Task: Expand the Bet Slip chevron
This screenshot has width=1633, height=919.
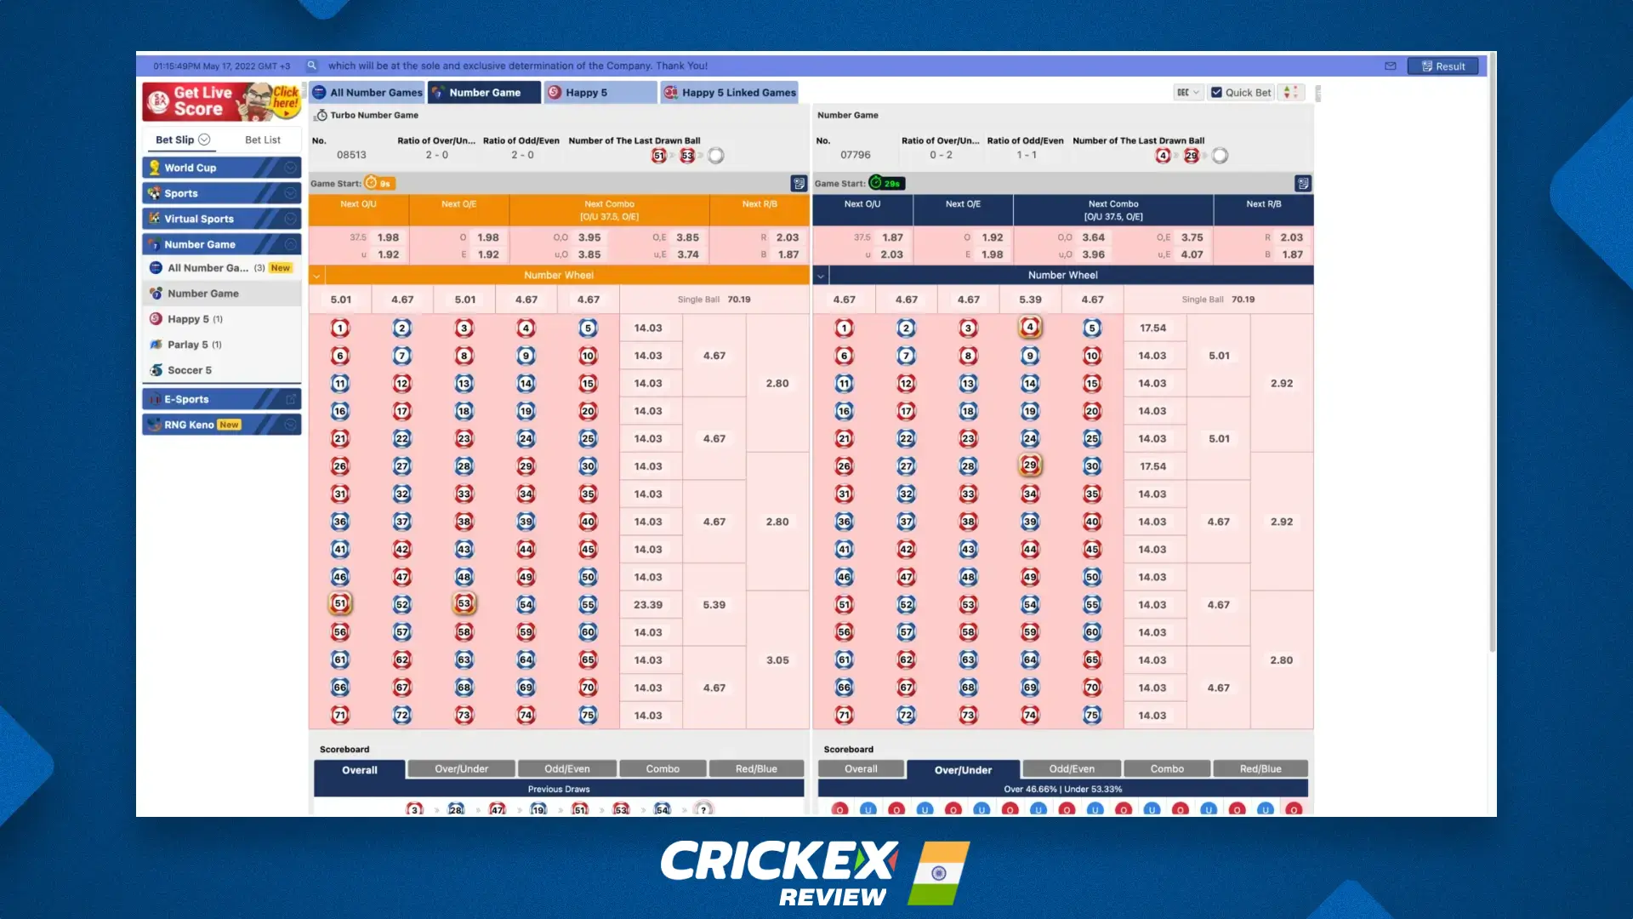Action: (204, 139)
